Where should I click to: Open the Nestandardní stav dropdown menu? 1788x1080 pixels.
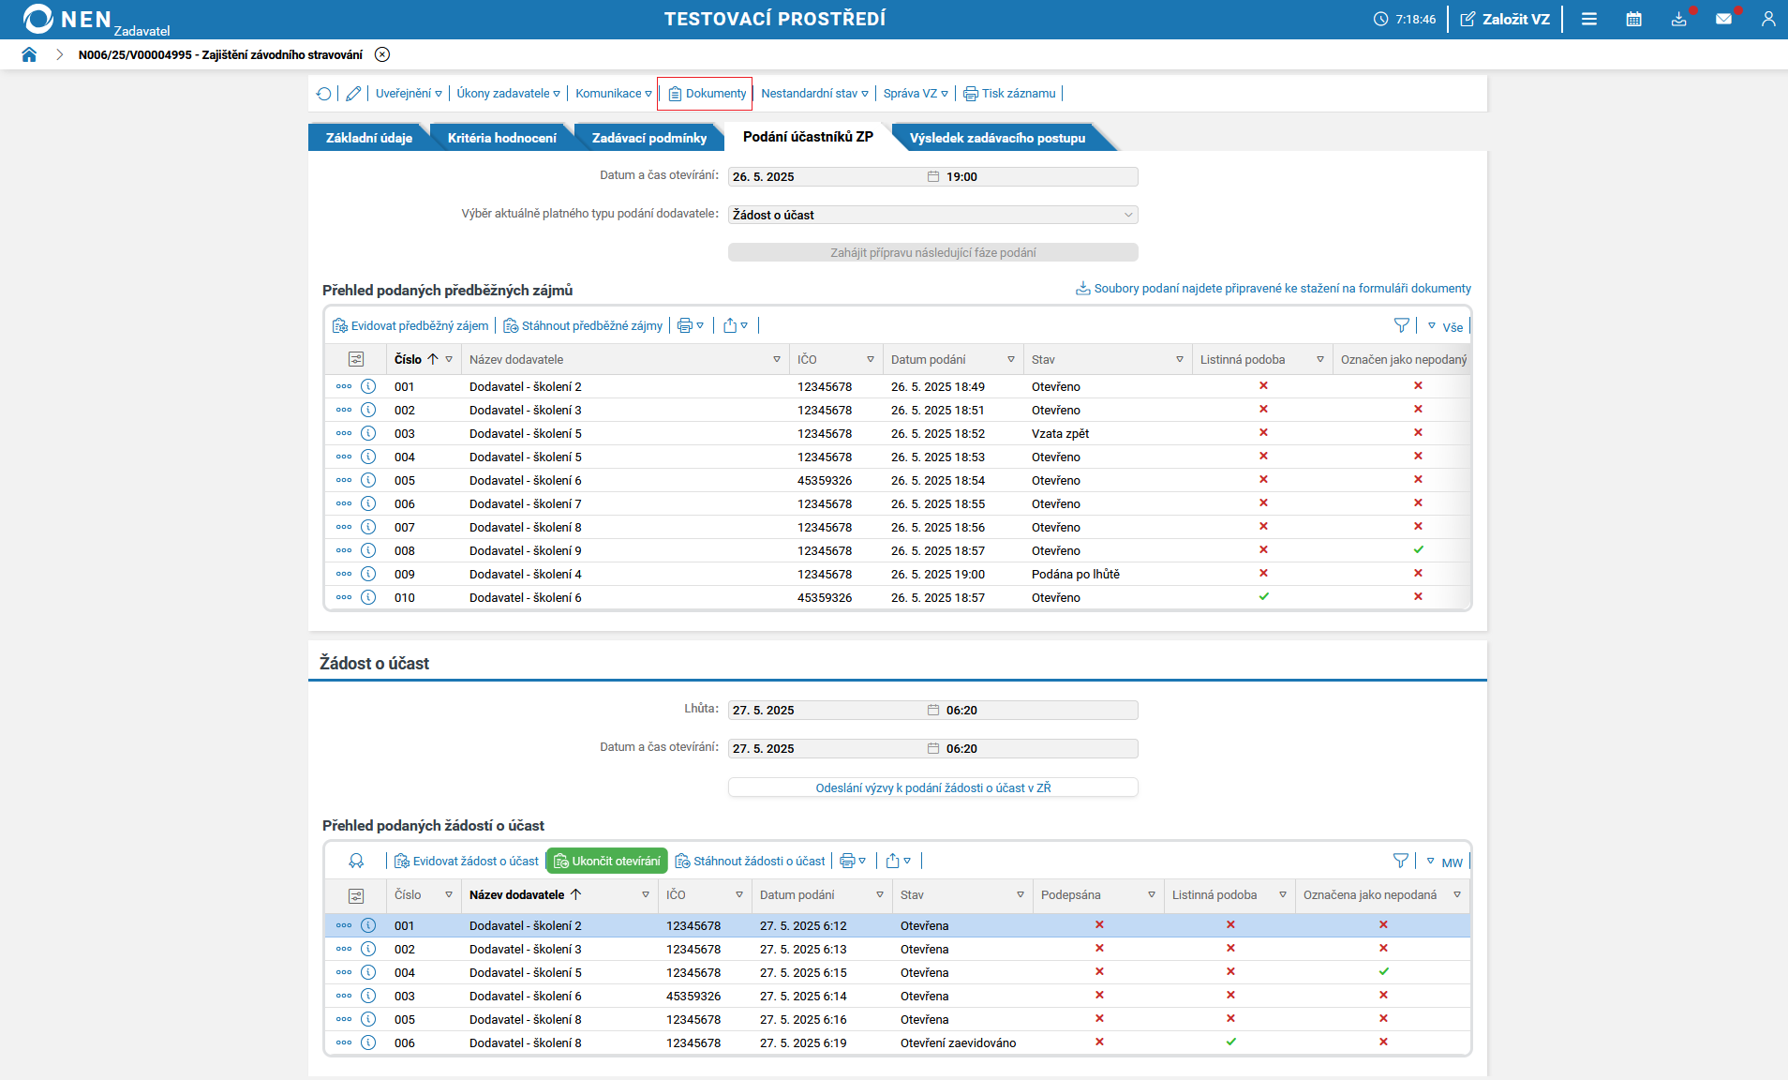(815, 94)
